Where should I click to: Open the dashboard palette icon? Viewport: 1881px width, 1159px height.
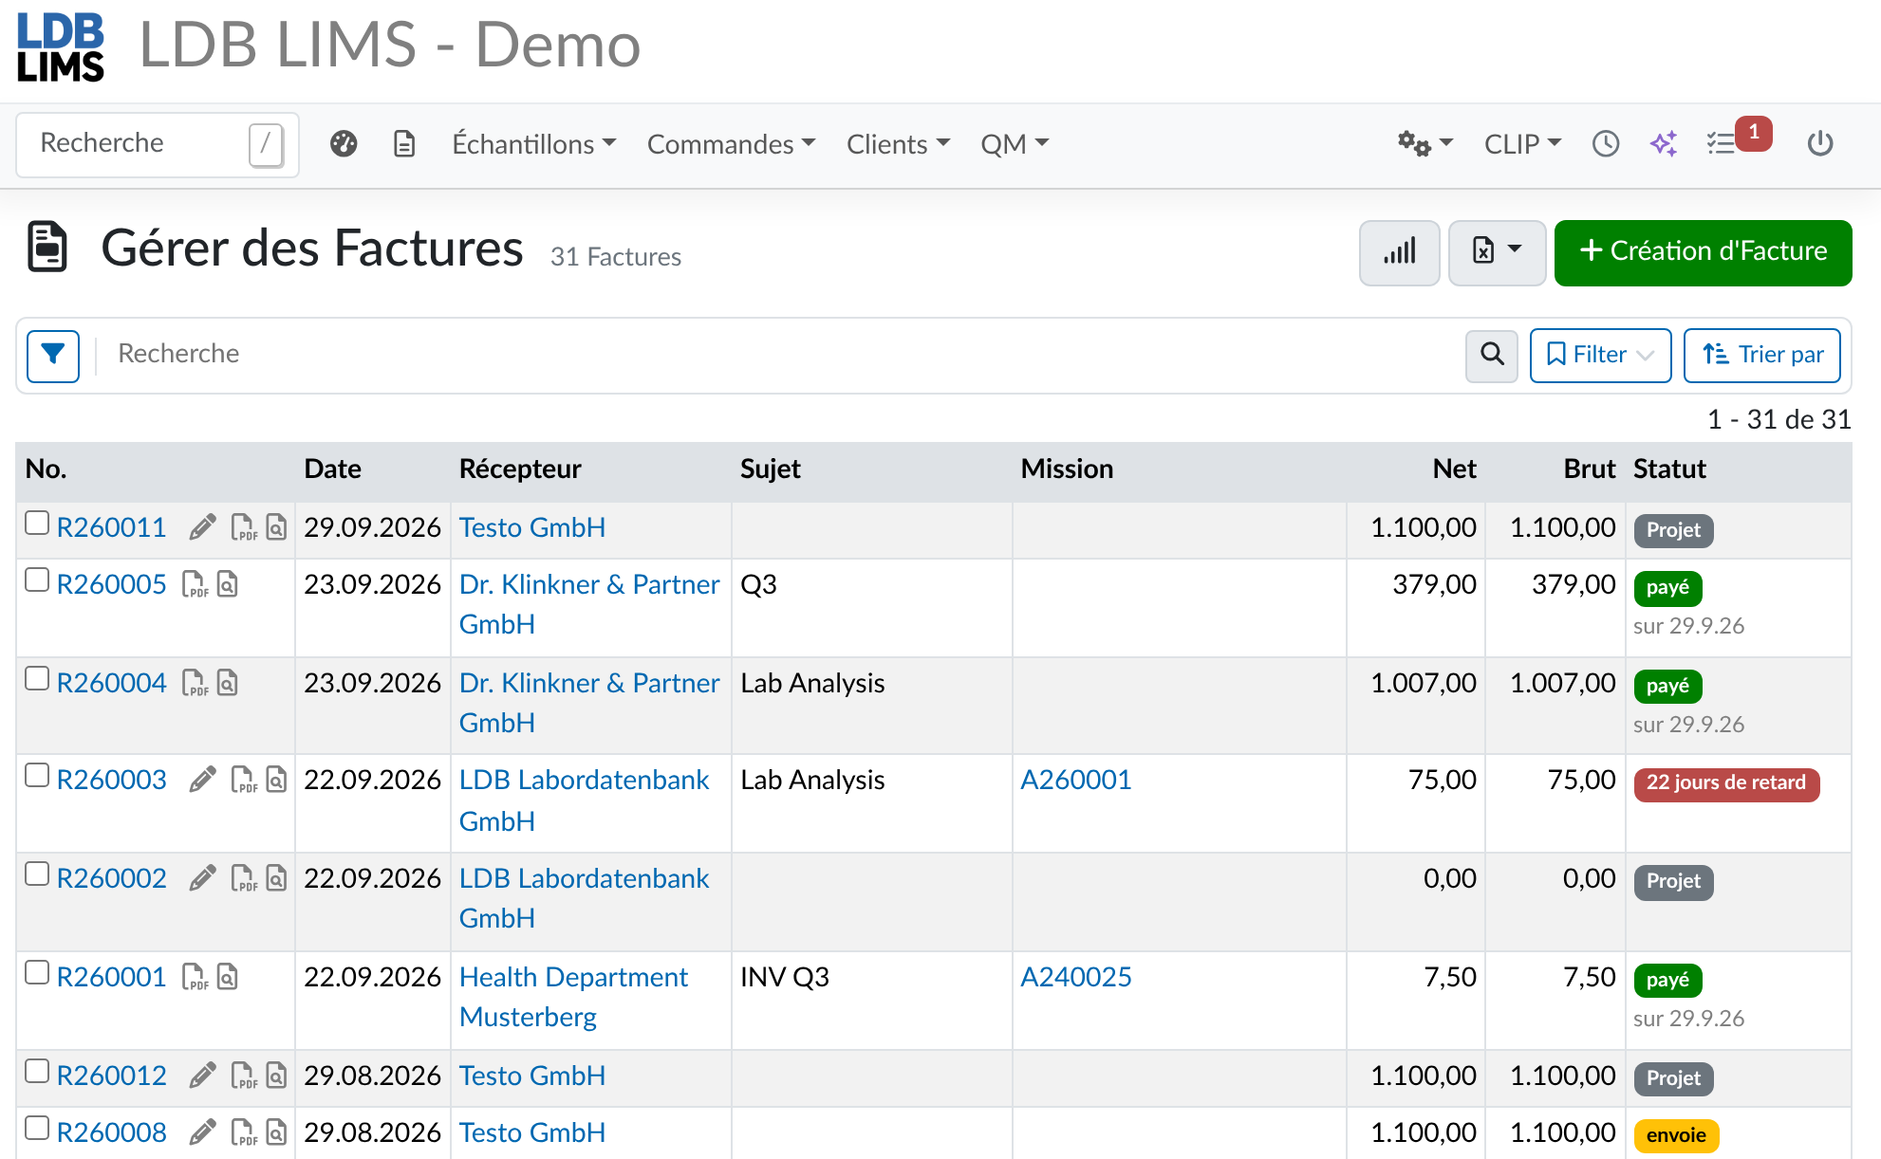click(x=344, y=144)
